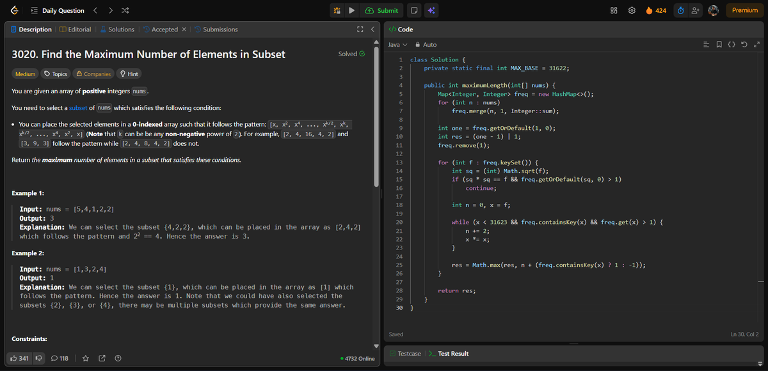The image size is (768, 371).
Task: Run the code with play button
Action: pos(352,10)
